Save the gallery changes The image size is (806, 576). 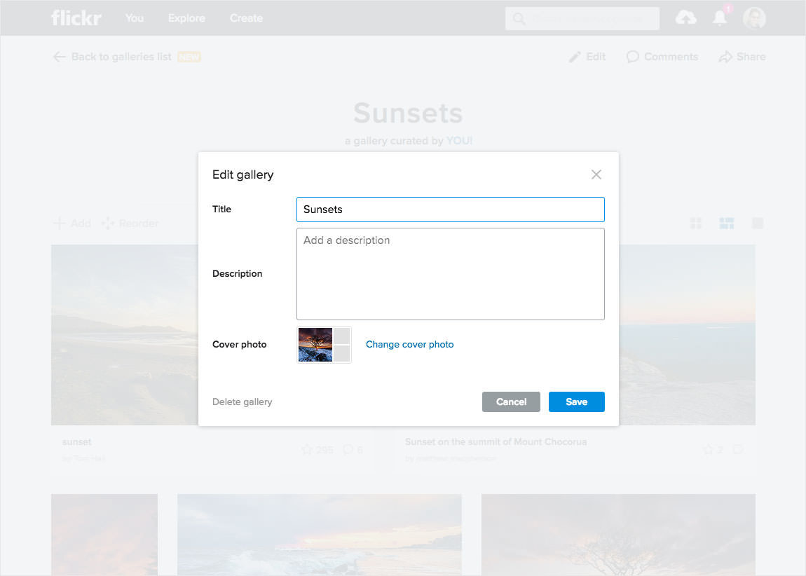tap(576, 402)
